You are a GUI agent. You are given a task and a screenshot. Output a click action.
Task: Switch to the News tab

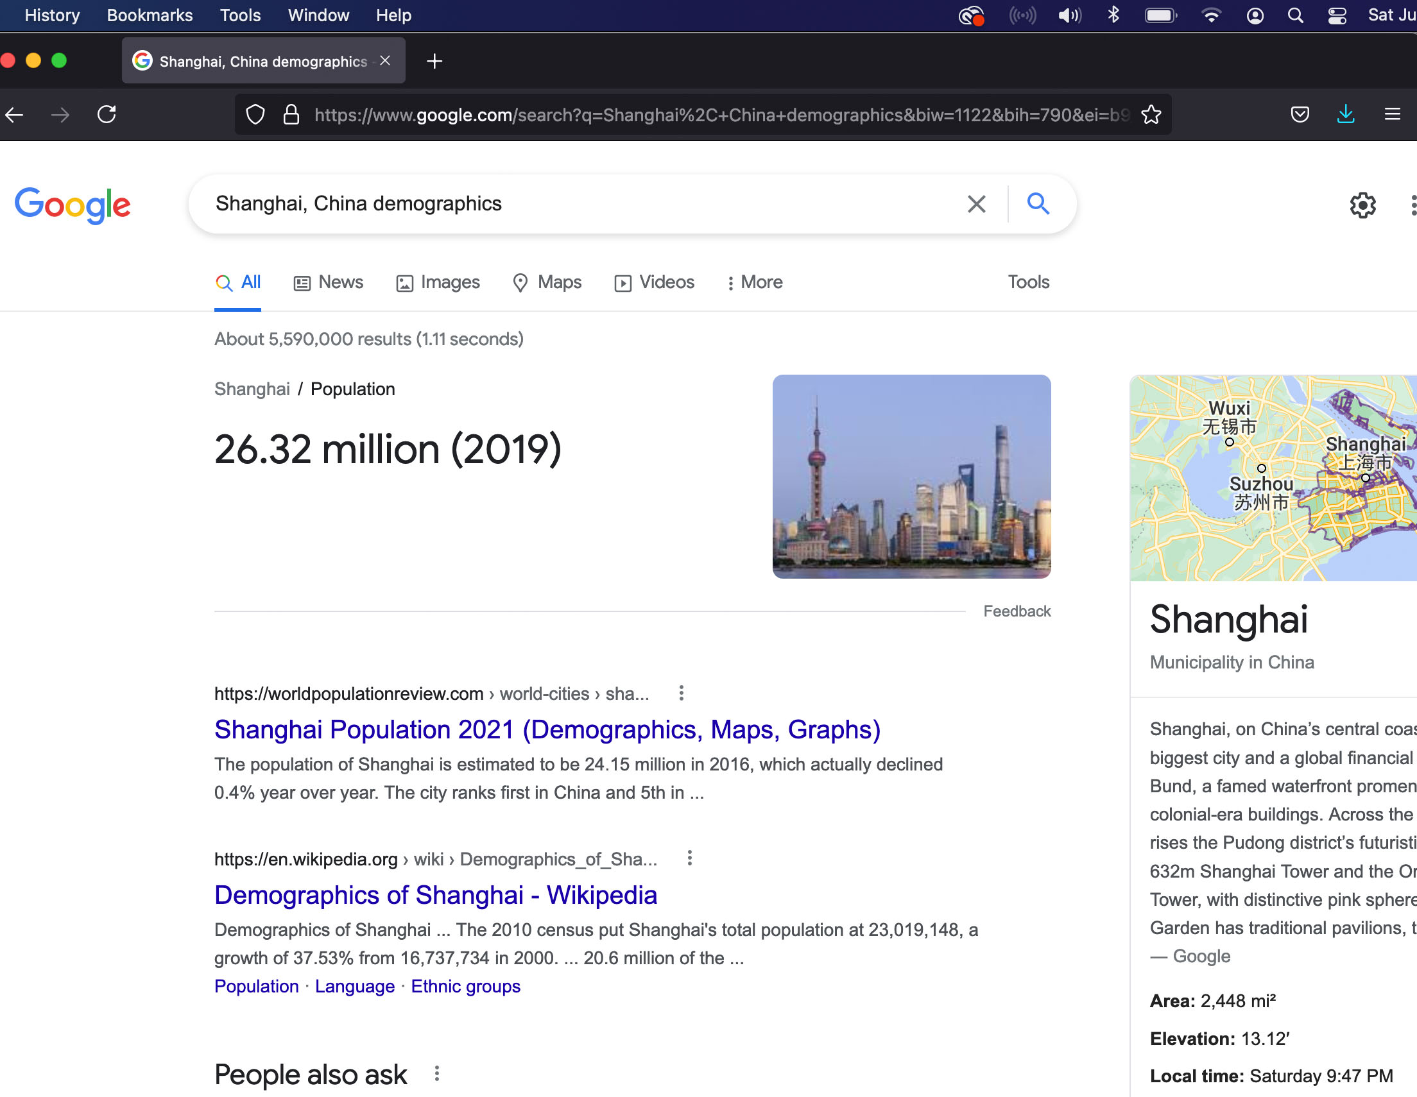coord(329,282)
